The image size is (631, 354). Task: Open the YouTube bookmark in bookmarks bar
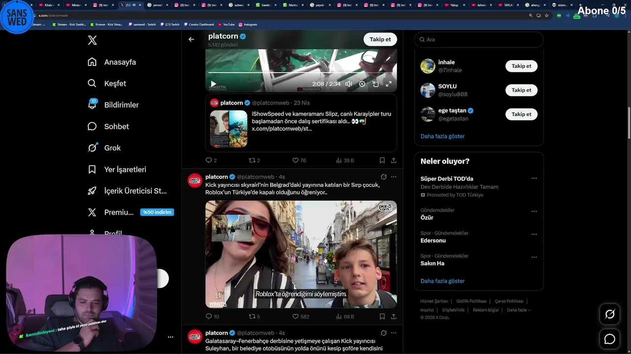coord(227,24)
